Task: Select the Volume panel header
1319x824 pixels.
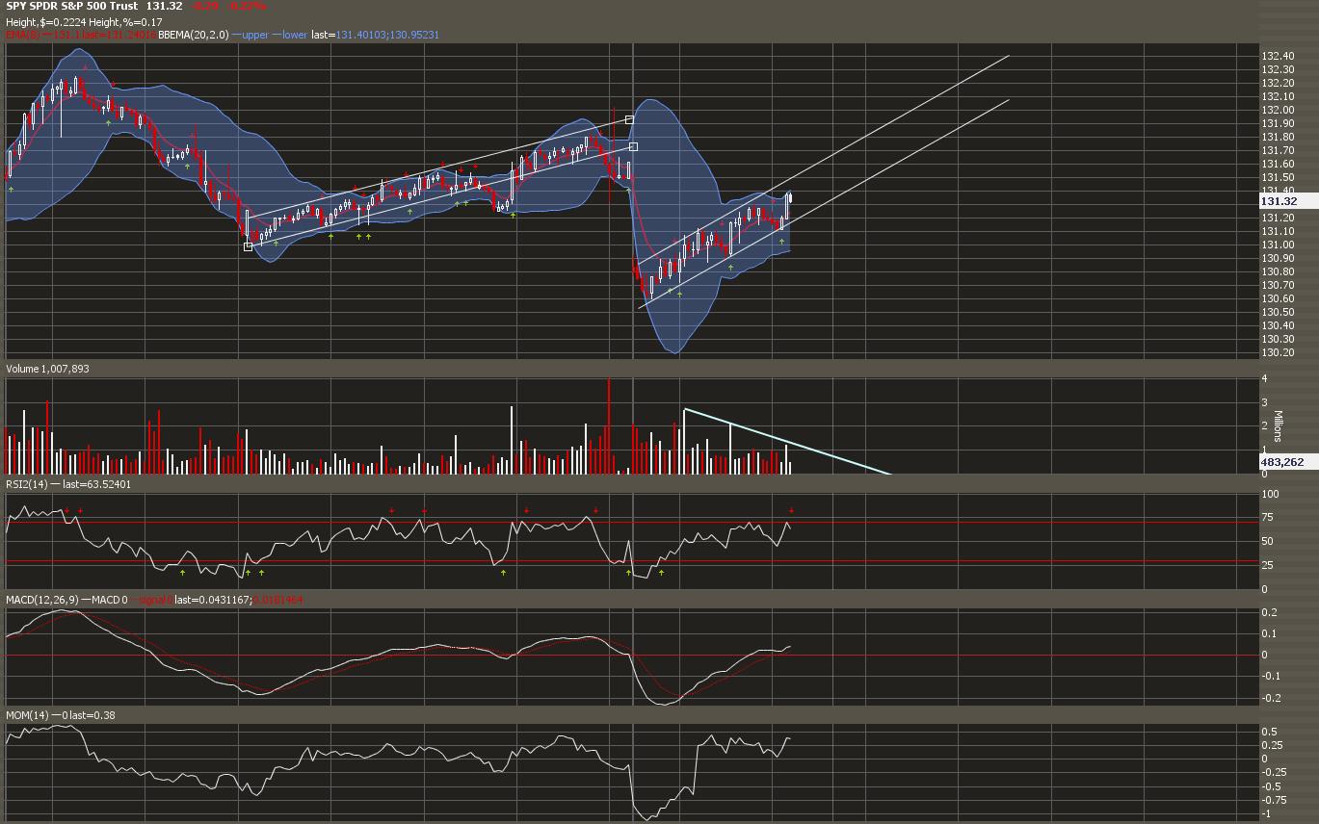Action: coord(47,369)
